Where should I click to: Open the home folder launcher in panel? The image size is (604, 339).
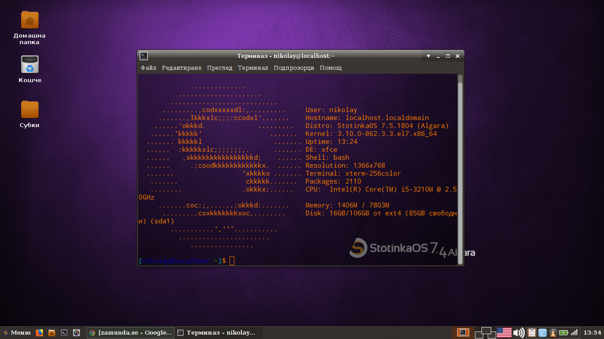coord(52,333)
